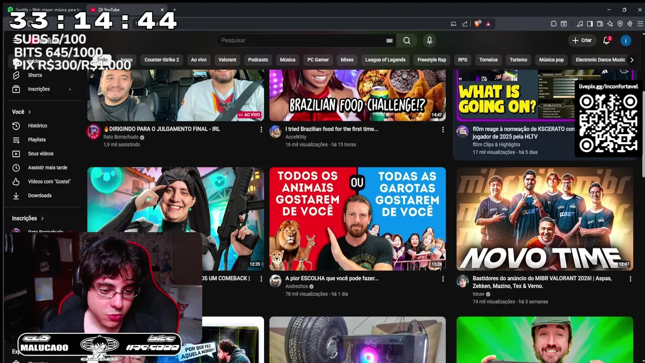This screenshot has height=363, width=645.
Task: Open a new browser tab
Action: click(175, 10)
